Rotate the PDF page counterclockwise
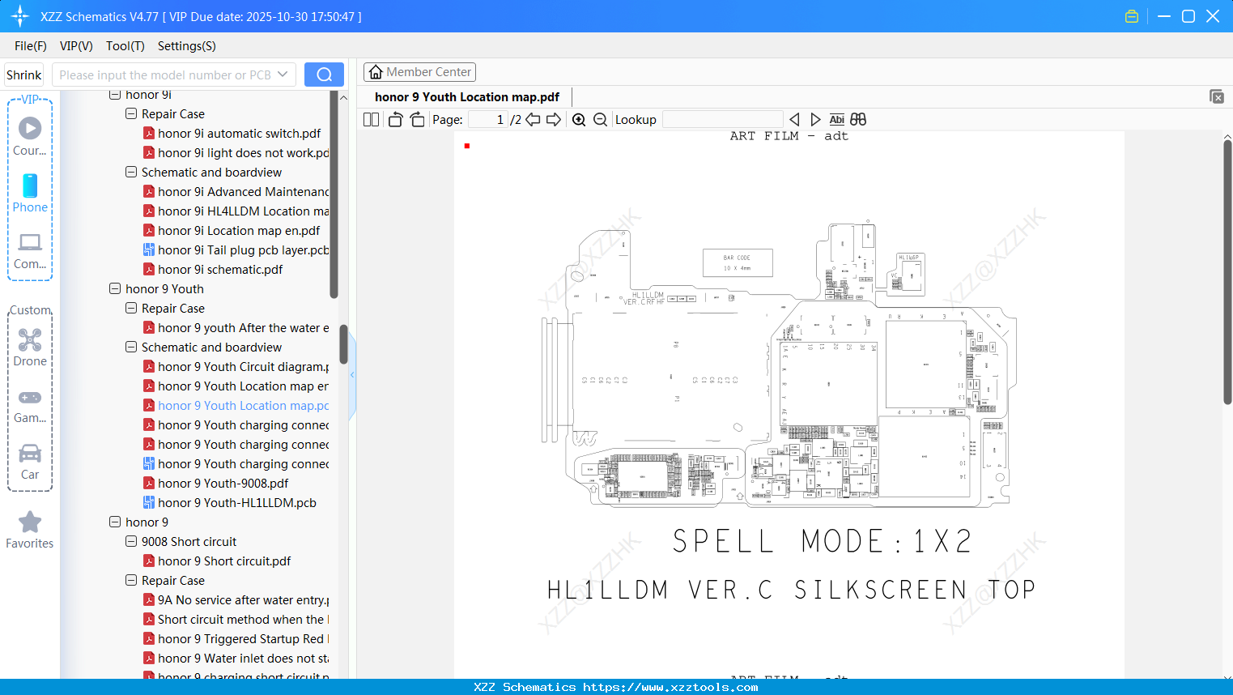Image resolution: width=1233 pixels, height=695 pixels. point(395,119)
